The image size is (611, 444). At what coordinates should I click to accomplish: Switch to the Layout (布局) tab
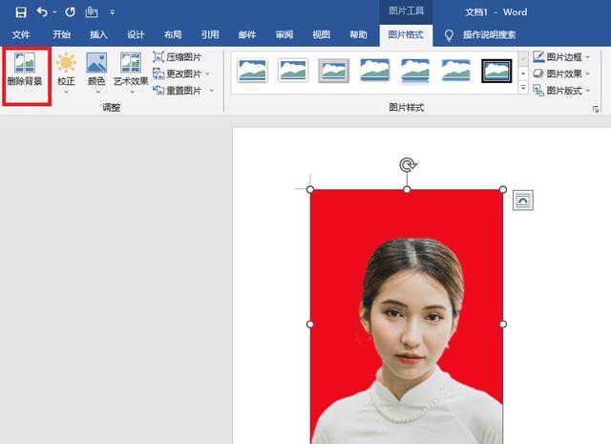coord(173,34)
